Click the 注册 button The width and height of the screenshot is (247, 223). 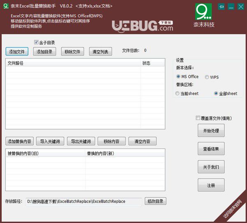click(x=211, y=185)
